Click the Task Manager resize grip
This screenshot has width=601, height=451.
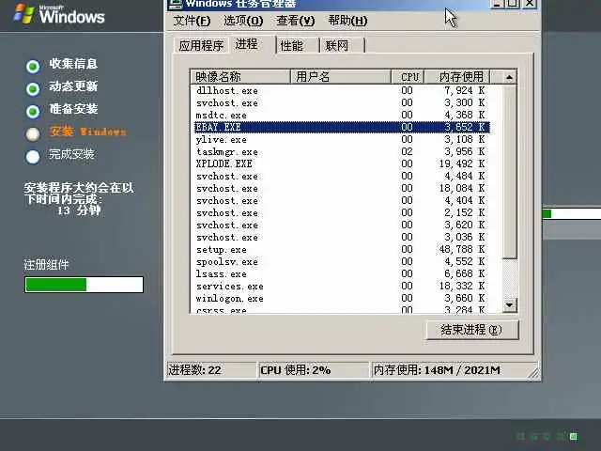[x=532, y=373]
